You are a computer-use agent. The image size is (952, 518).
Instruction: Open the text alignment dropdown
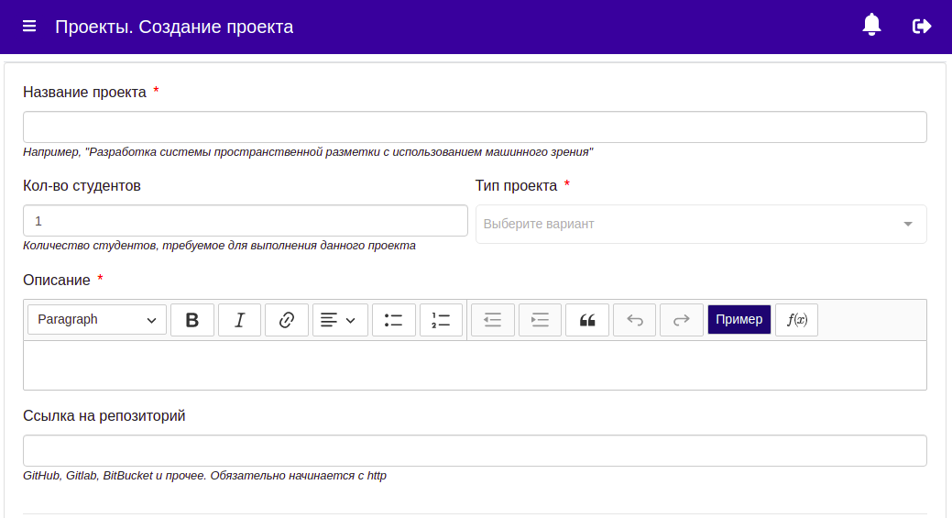[340, 320]
